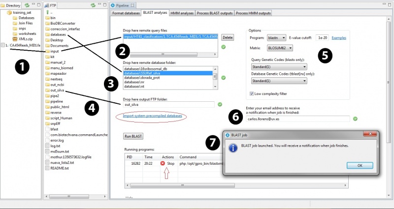This screenshot has height=209, width=394.
Task: Select the out_silva folder in FTP
Action: [57, 90]
